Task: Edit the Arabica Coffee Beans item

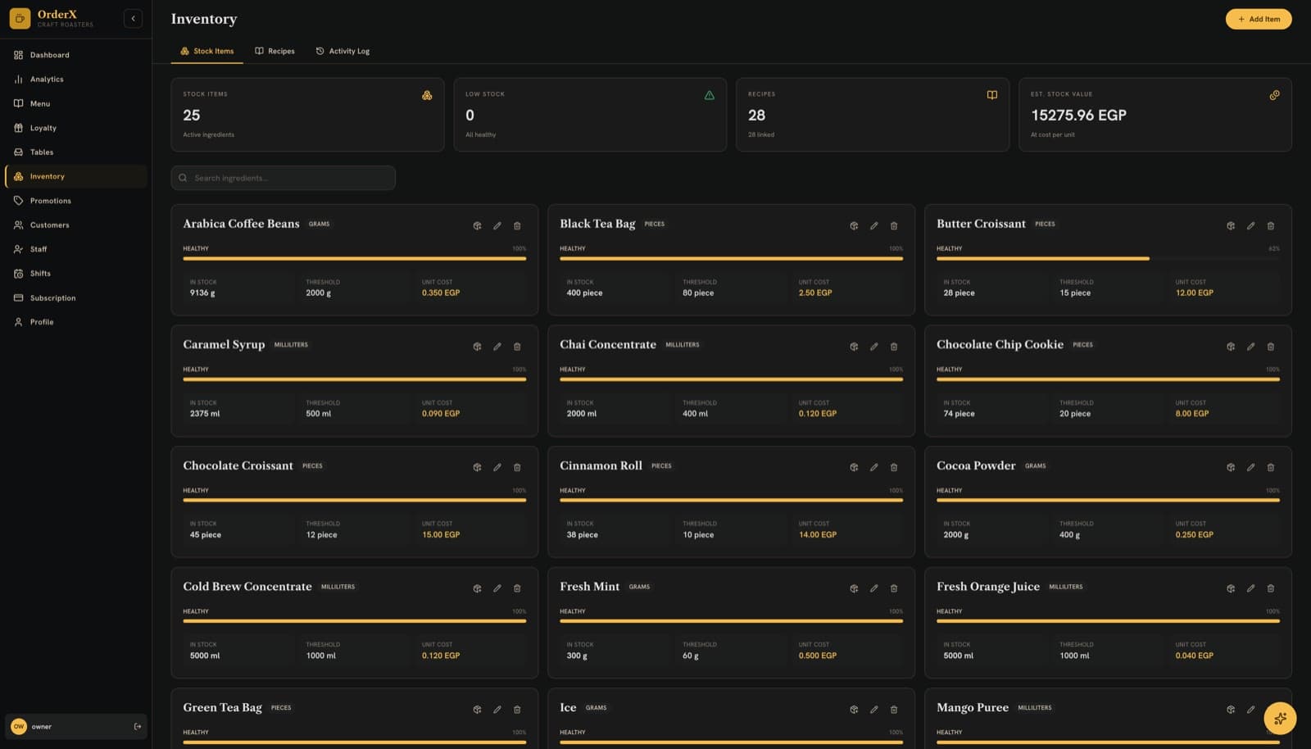Action: tap(497, 225)
